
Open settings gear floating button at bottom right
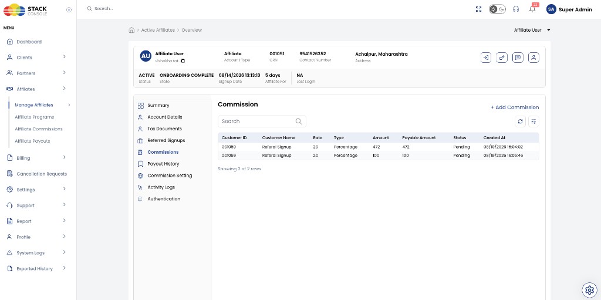(588, 289)
